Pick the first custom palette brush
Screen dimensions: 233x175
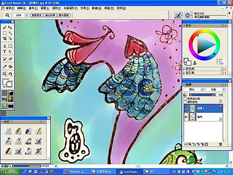8,131
